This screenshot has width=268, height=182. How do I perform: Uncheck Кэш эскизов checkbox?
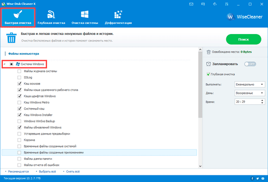click(19, 84)
